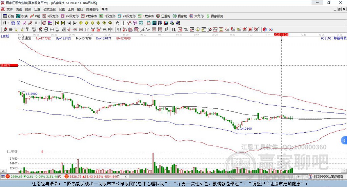Open 赢家服务 with the dollar icon
This screenshot has height=187, width=347.
click(x=215, y=16)
